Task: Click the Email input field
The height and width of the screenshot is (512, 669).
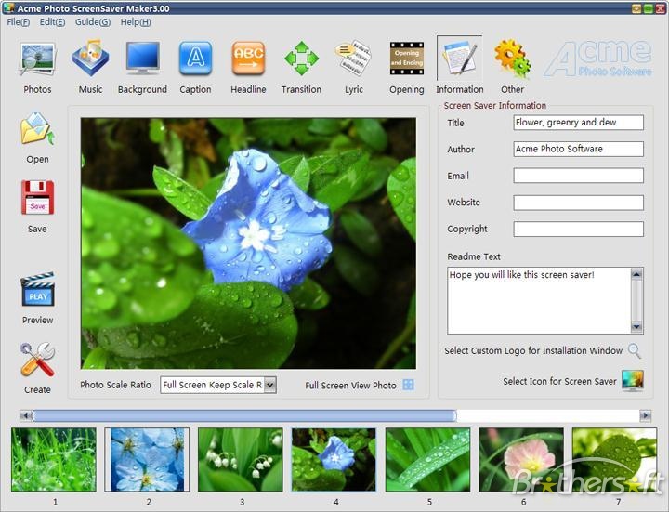Action: click(x=579, y=176)
